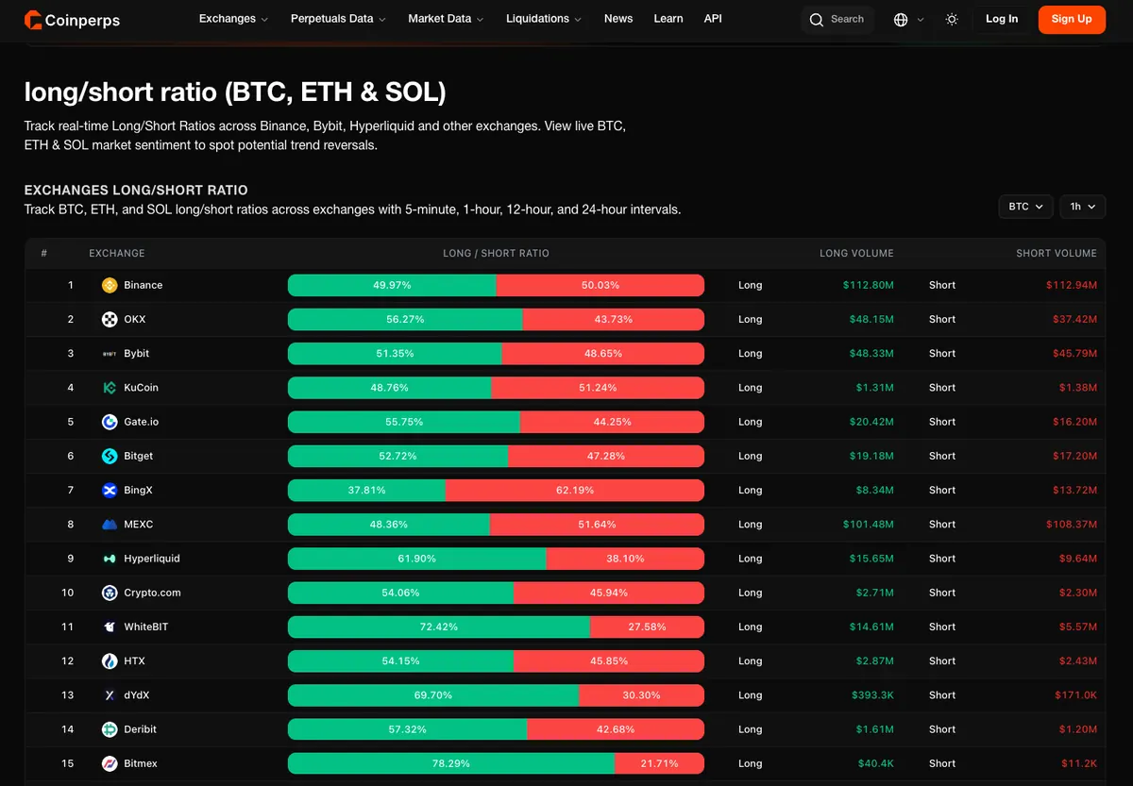Click WhiteBIT green long bar 72.42%

click(439, 627)
